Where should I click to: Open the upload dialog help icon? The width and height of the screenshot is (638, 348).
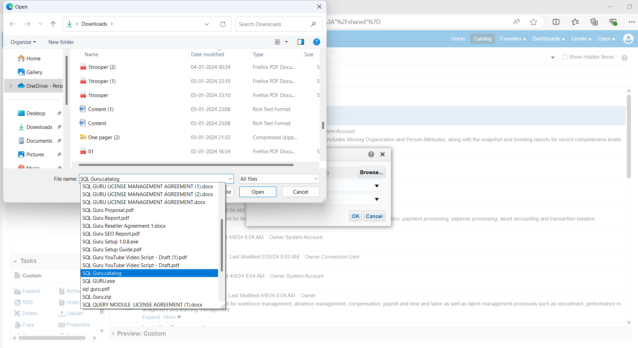pyautogui.click(x=371, y=154)
